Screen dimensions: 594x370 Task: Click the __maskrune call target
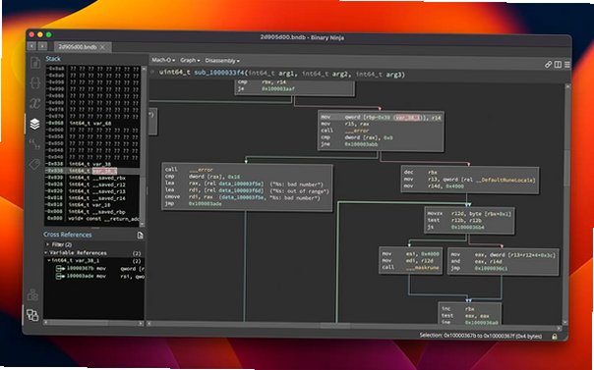point(422,268)
